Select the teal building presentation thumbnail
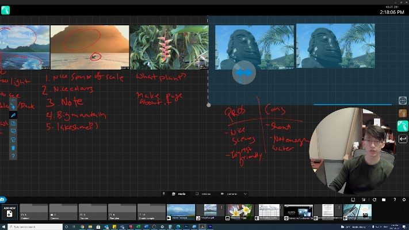Viewport: 409px width, 230px height. click(357, 212)
